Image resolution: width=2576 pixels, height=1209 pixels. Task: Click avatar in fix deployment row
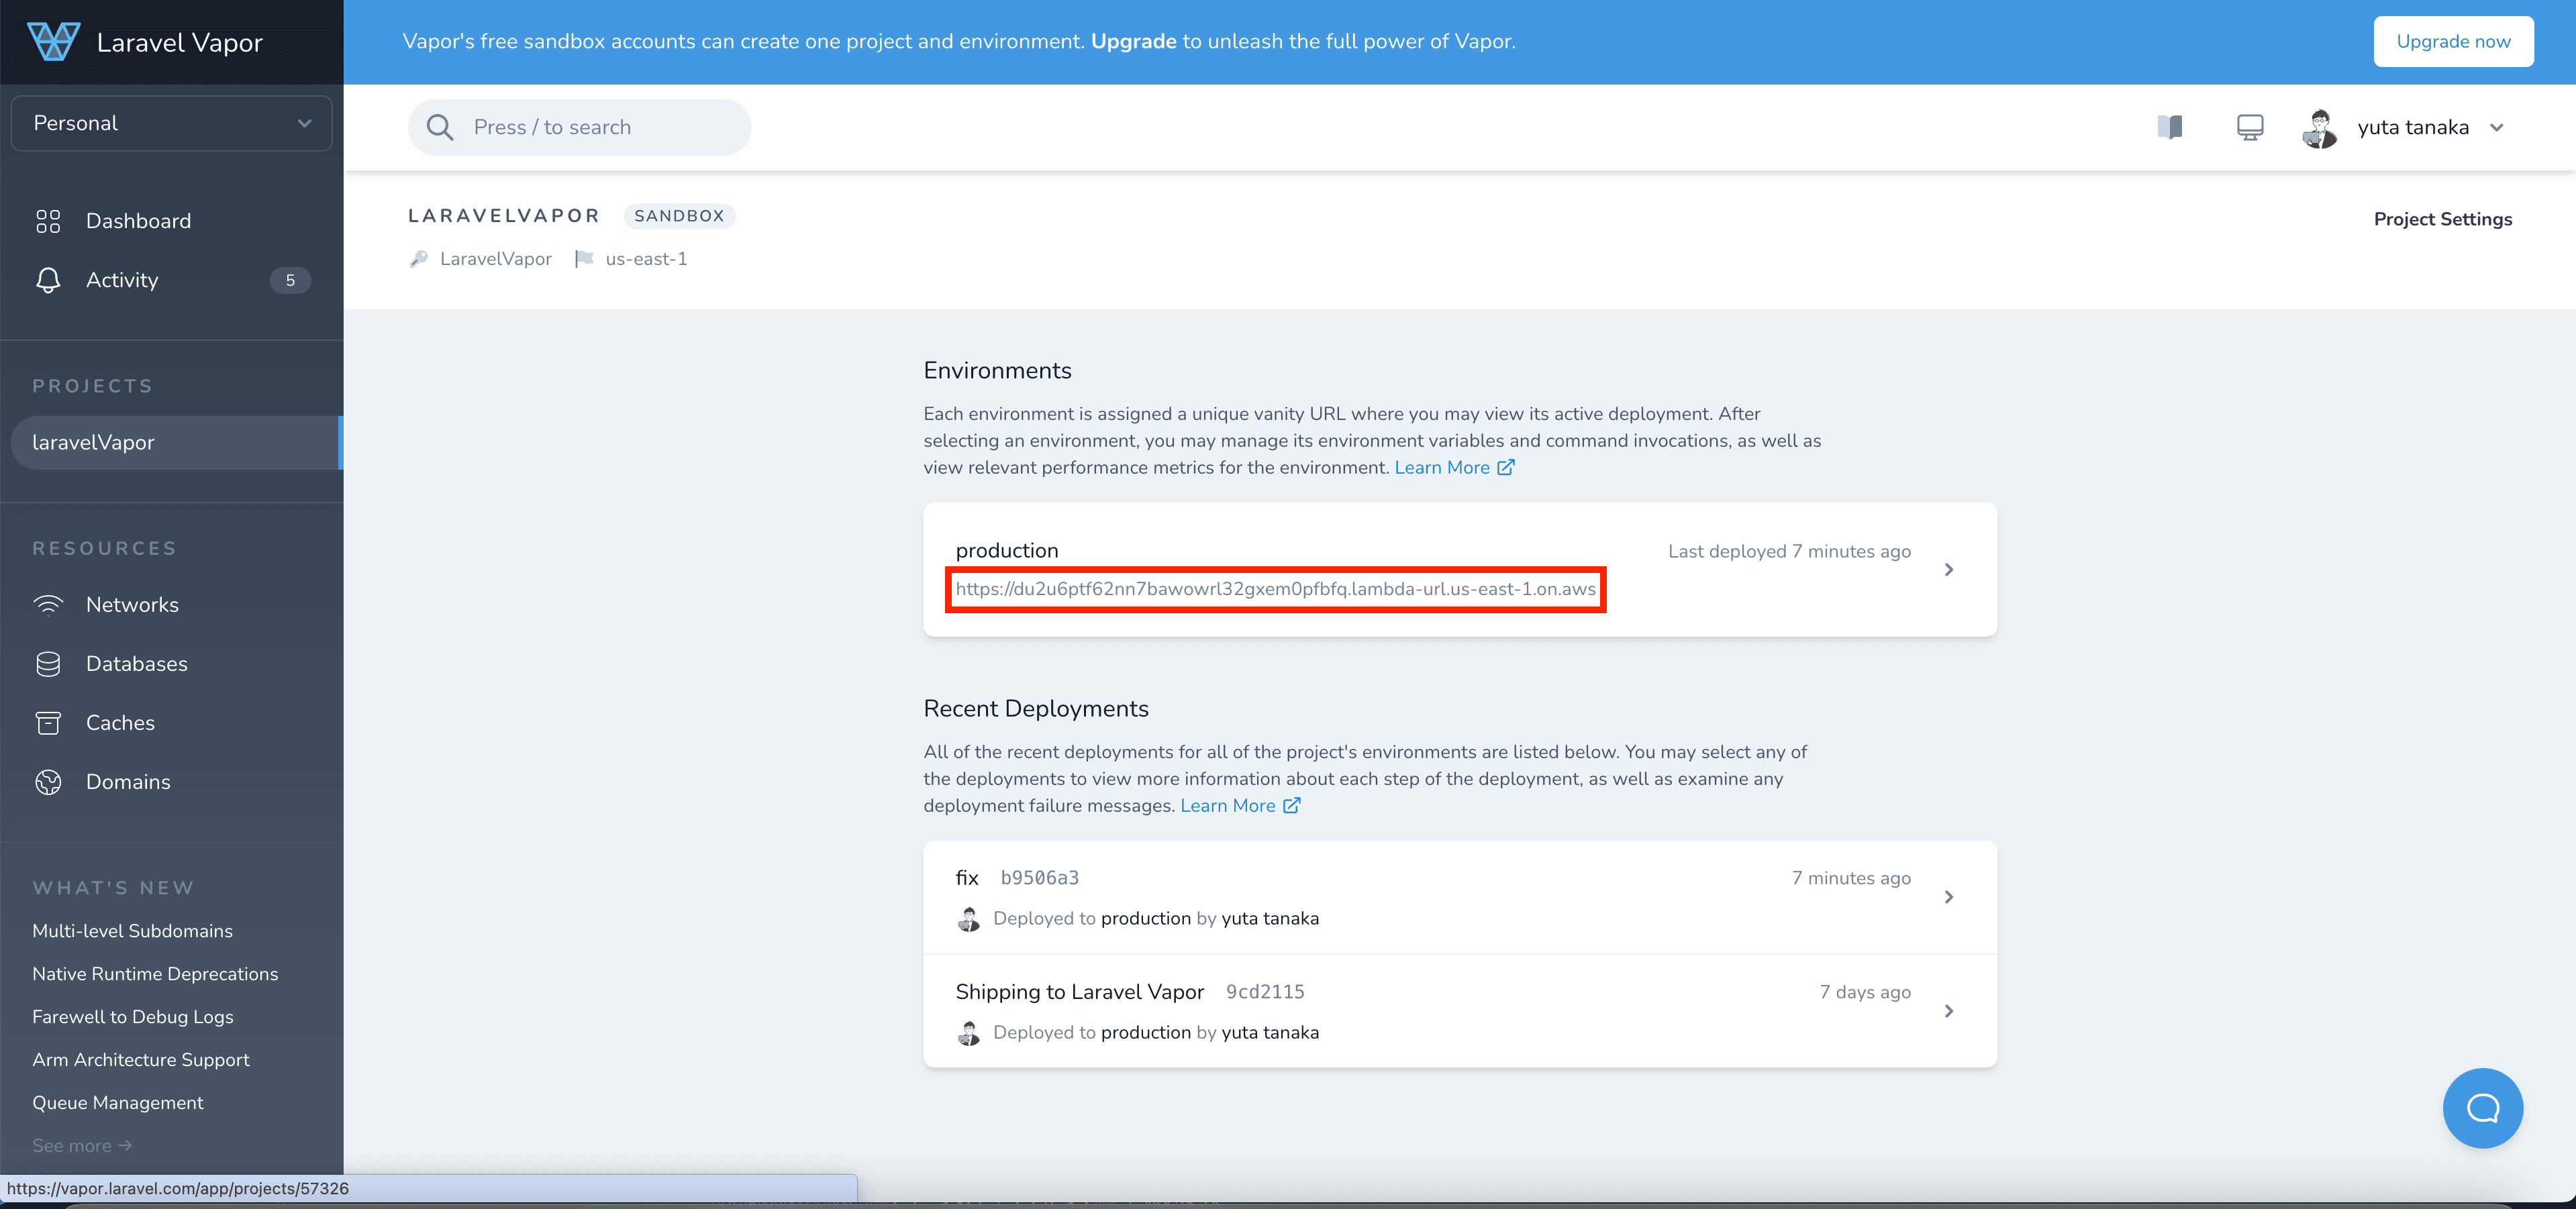pyautogui.click(x=968, y=918)
